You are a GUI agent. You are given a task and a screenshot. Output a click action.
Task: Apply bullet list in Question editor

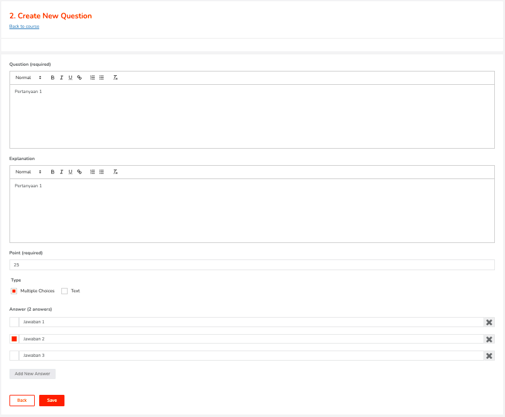coord(102,78)
